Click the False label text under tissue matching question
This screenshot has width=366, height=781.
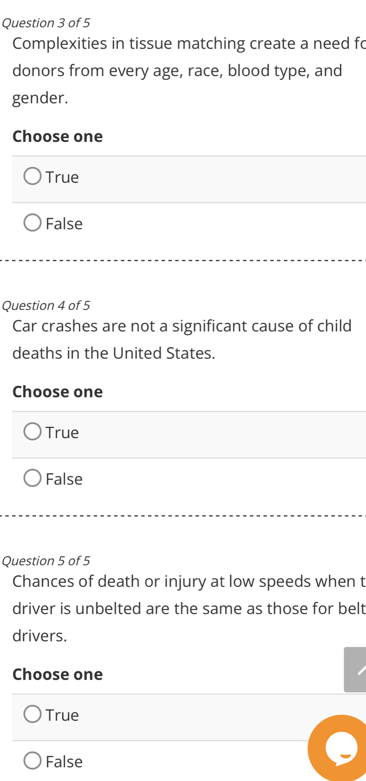pos(64,224)
